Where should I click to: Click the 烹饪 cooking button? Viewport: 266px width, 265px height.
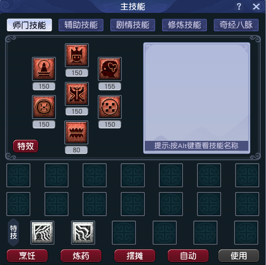pos(27,256)
